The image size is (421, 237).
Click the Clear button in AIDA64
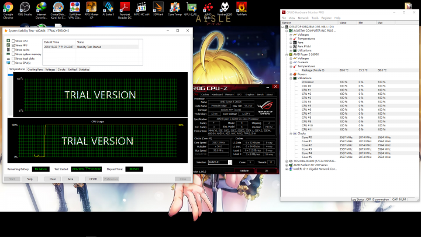[53, 179]
